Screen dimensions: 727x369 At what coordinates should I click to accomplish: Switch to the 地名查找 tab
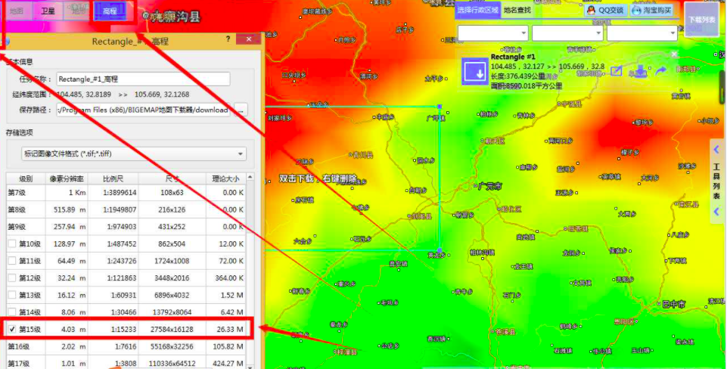(517, 10)
